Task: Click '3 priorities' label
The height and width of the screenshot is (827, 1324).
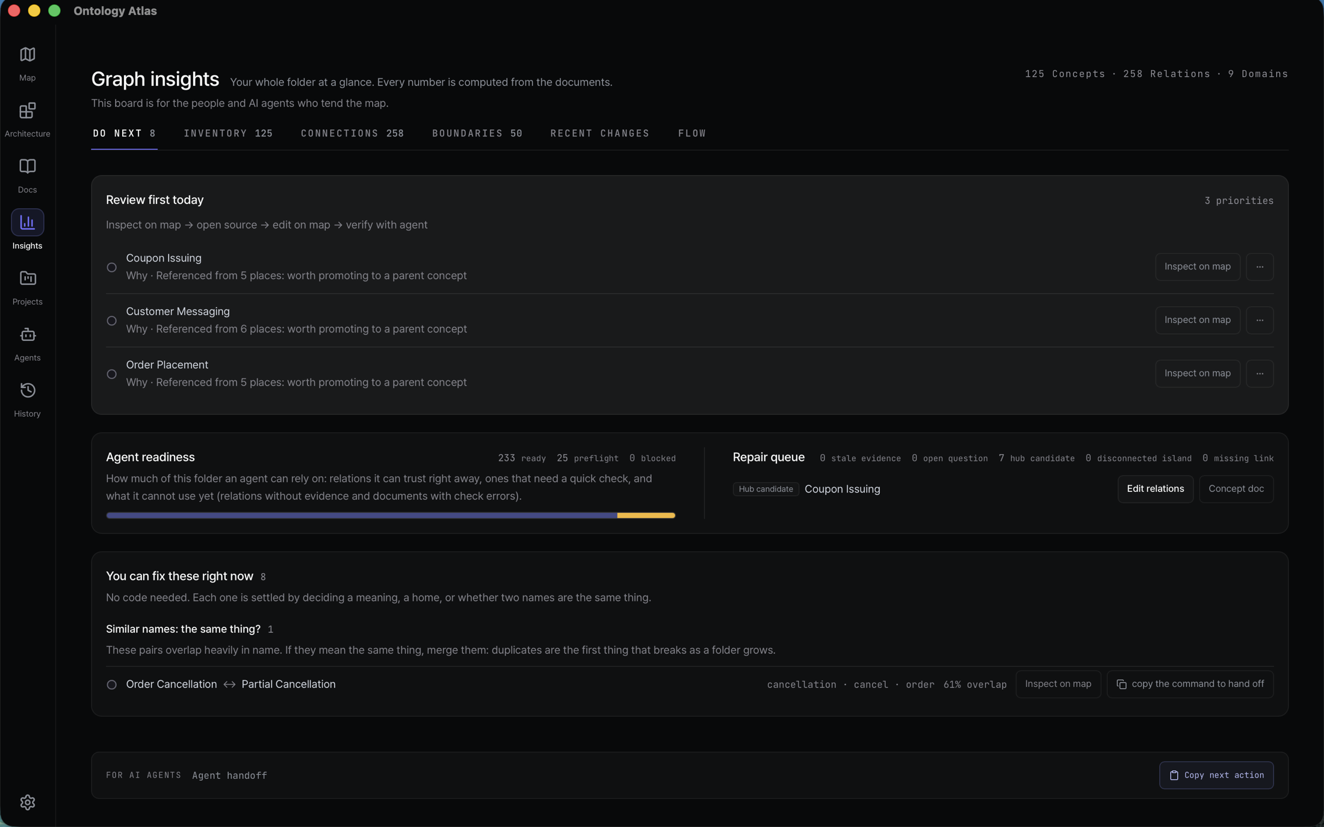Action: [x=1239, y=201]
